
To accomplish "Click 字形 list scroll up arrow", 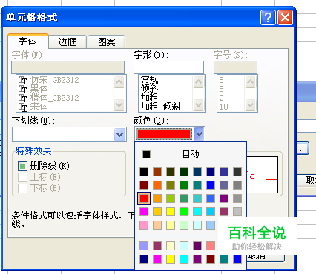I will tap(198, 81).
